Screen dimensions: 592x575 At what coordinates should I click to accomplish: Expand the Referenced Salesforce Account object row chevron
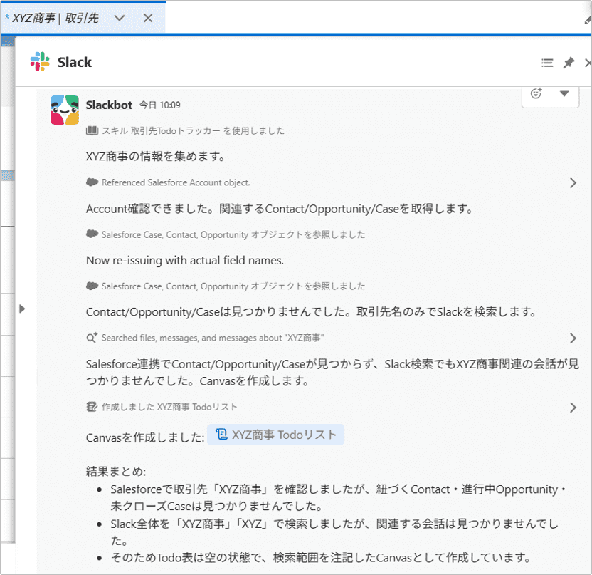(573, 183)
